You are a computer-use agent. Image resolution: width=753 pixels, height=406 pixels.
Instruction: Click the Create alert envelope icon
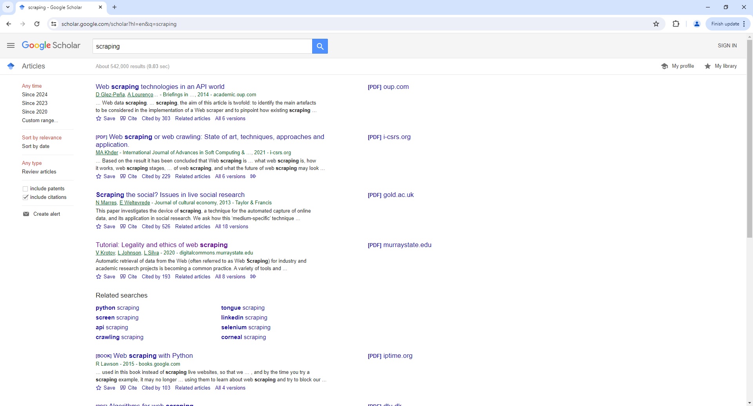[26, 214]
